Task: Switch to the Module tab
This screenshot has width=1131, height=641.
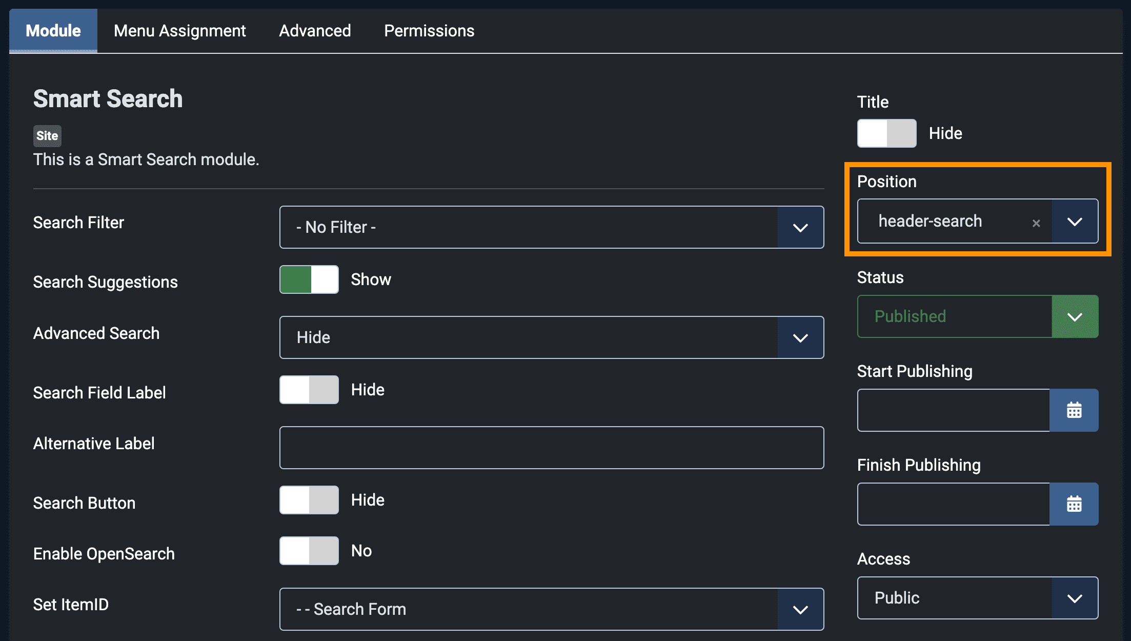Action: pos(53,31)
